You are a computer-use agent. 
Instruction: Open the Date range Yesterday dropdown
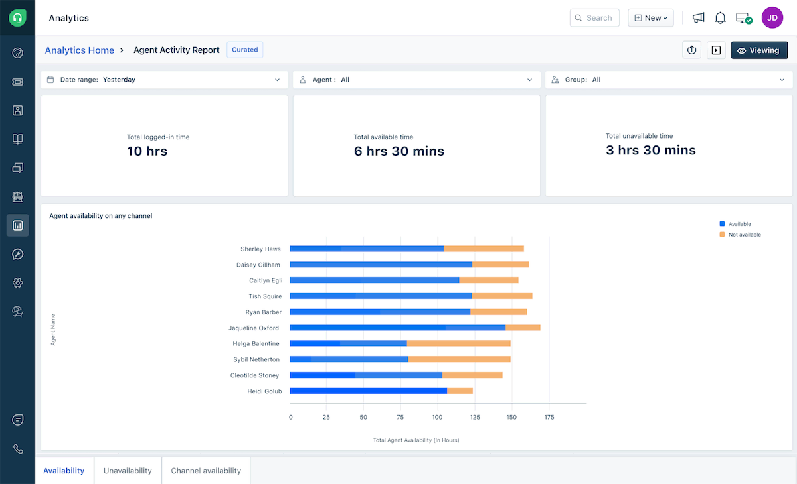(x=163, y=79)
